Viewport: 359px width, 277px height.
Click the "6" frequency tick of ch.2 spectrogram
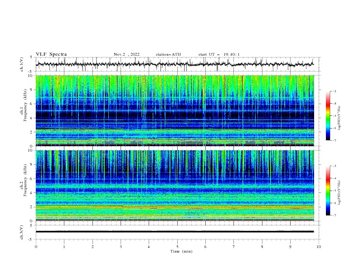(32, 179)
